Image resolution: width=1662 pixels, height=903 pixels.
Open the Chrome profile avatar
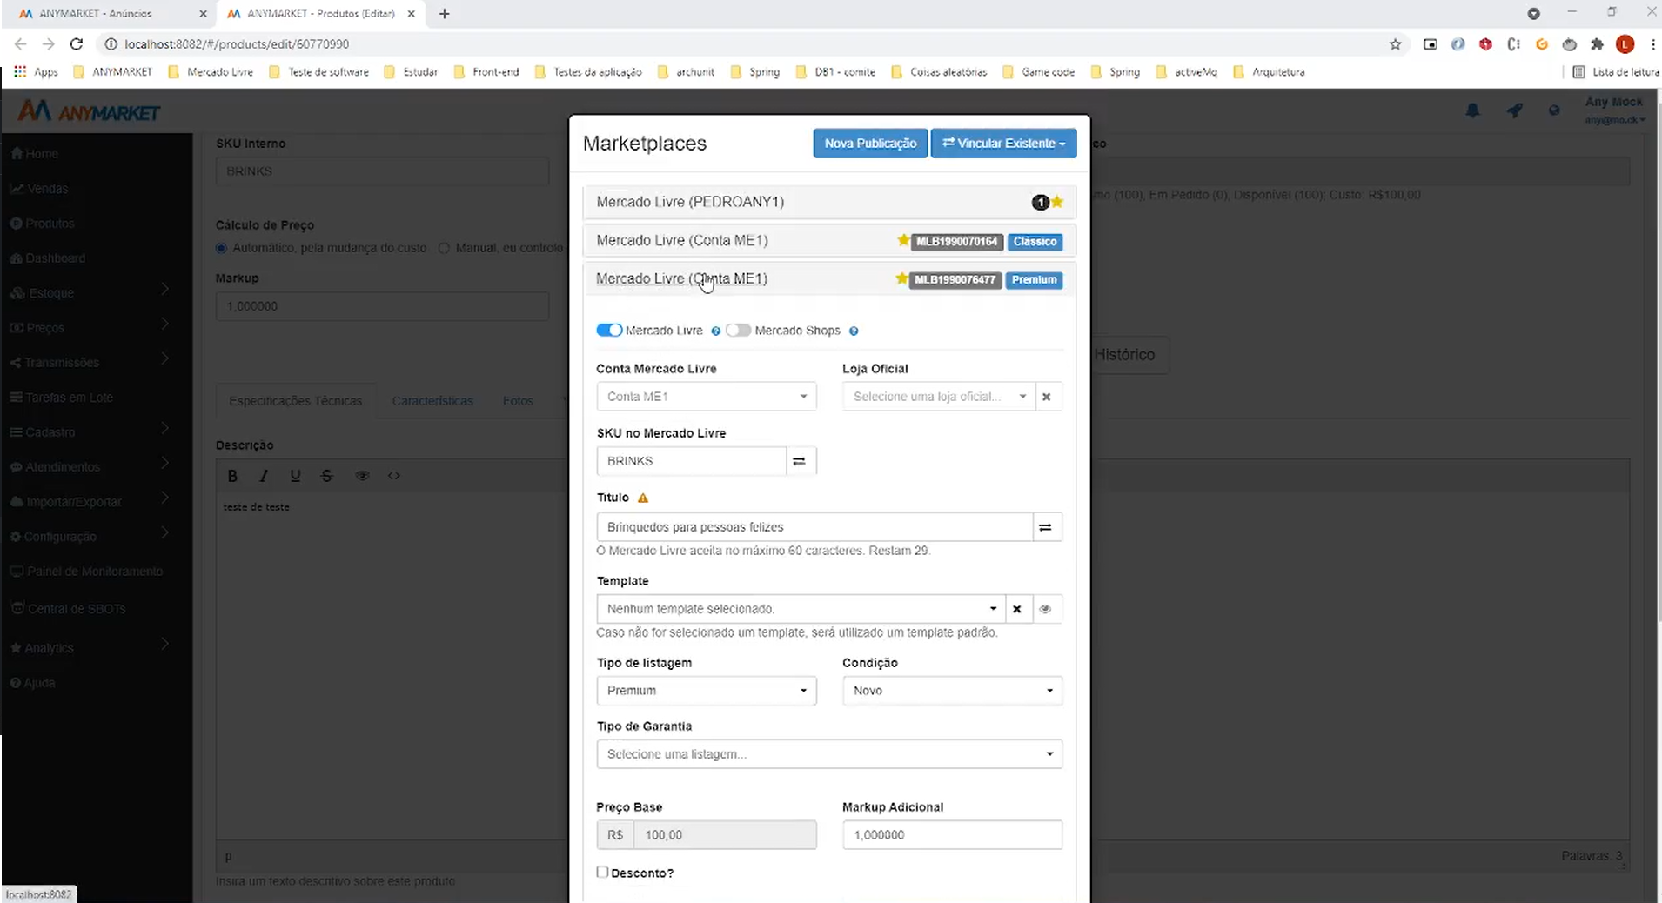[x=1625, y=44]
